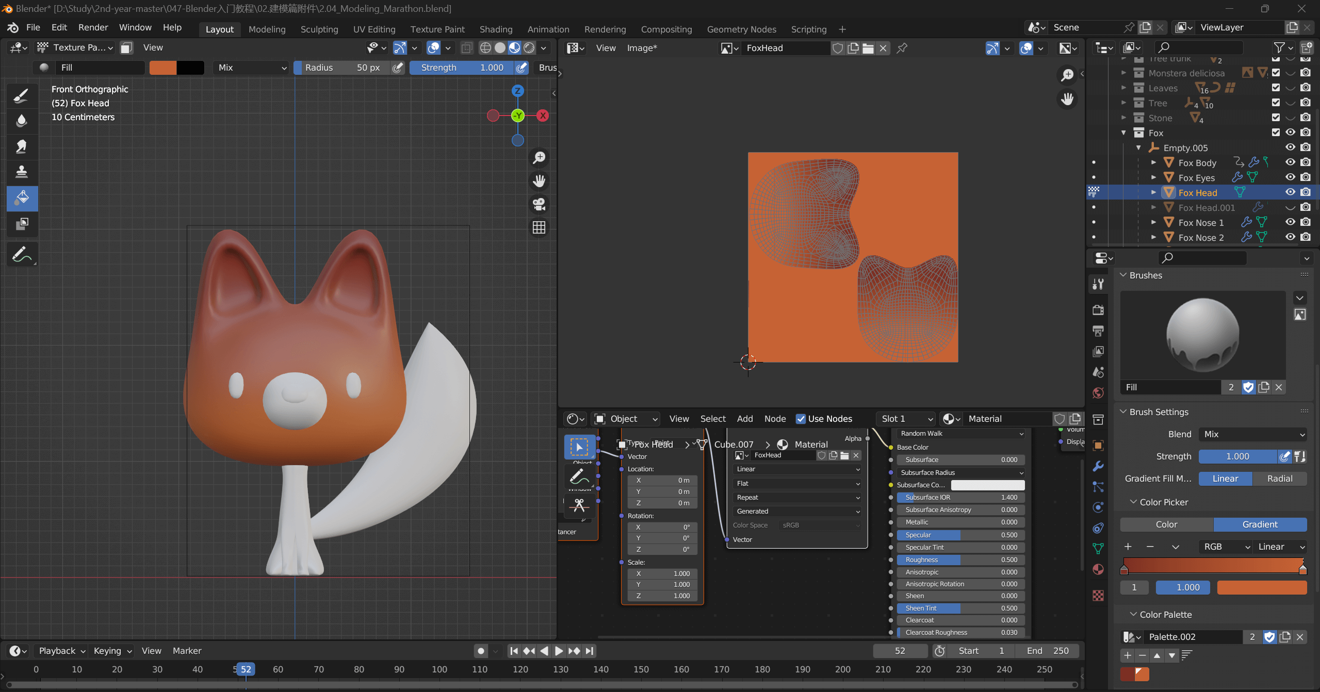Open the Output properties tab
The height and width of the screenshot is (692, 1320).
1098,331
